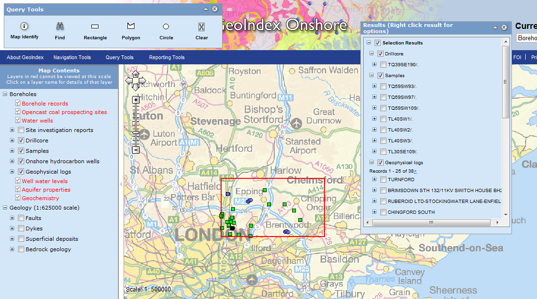This screenshot has height=299, width=537.
Task: Close the Query Tools panel
Action: point(215,9)
